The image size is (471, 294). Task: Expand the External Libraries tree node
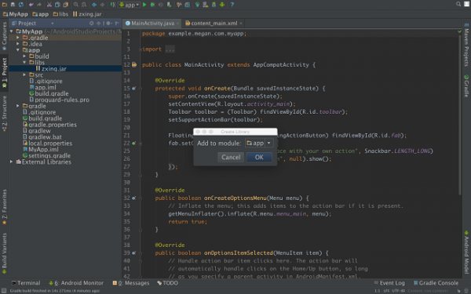click(x=12, y=162)
